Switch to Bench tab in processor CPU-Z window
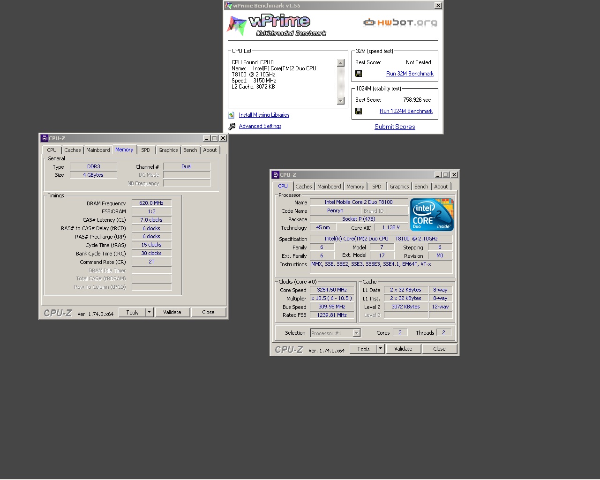This screenshot has width=600, height=480. tap(421, 187)
